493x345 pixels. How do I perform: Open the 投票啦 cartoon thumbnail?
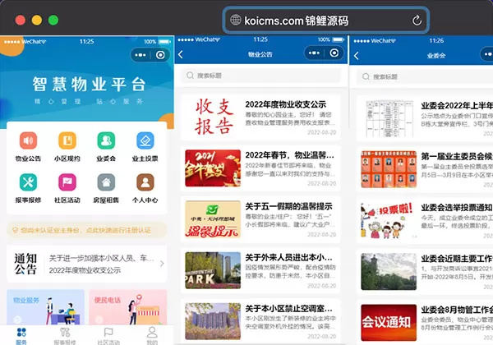point(387,221)
